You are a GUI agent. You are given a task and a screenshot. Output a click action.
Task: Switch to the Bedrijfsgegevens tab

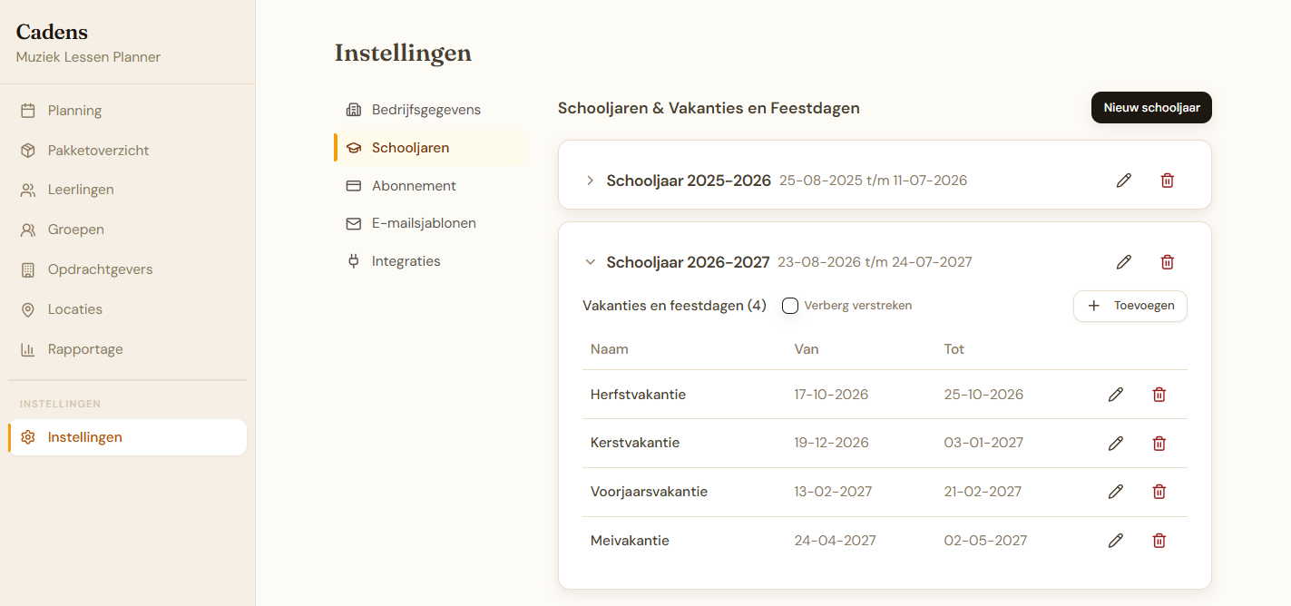pos(426,109)
